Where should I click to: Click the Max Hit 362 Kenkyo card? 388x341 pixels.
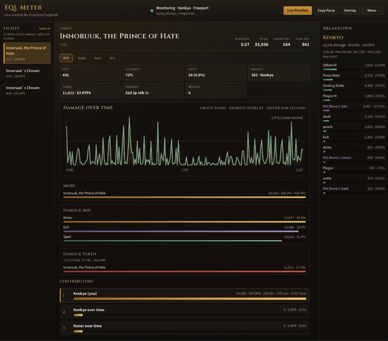[x=279, y=72]
